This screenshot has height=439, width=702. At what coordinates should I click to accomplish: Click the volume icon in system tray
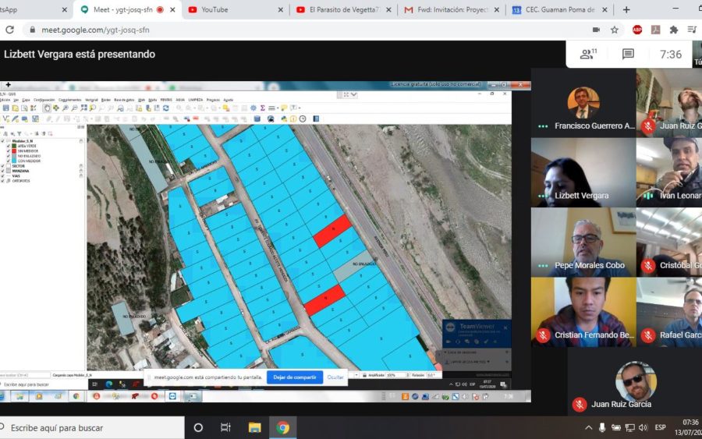click(x=643, y=428)
